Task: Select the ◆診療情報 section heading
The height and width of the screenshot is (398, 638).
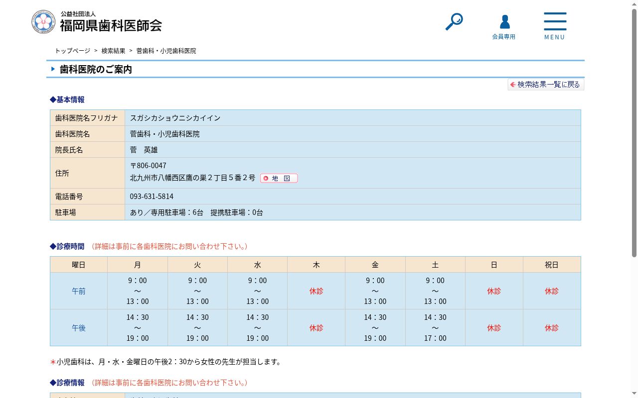Action: [67, 383]
